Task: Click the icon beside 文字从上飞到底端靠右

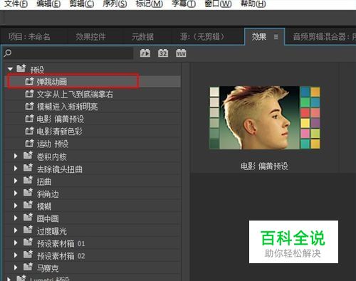Action: pos(29,94)
